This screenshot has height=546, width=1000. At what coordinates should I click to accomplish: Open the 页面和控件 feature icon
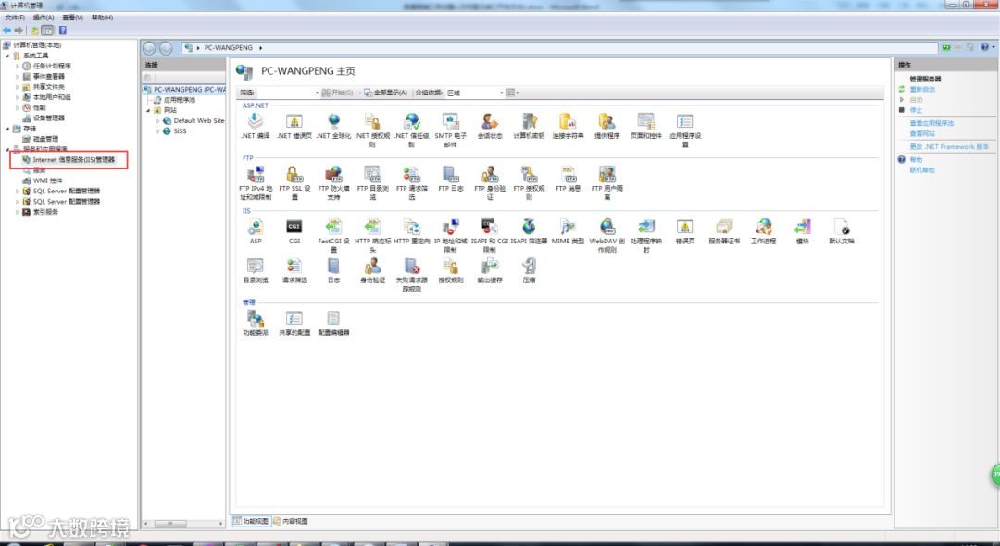[646, 121]
